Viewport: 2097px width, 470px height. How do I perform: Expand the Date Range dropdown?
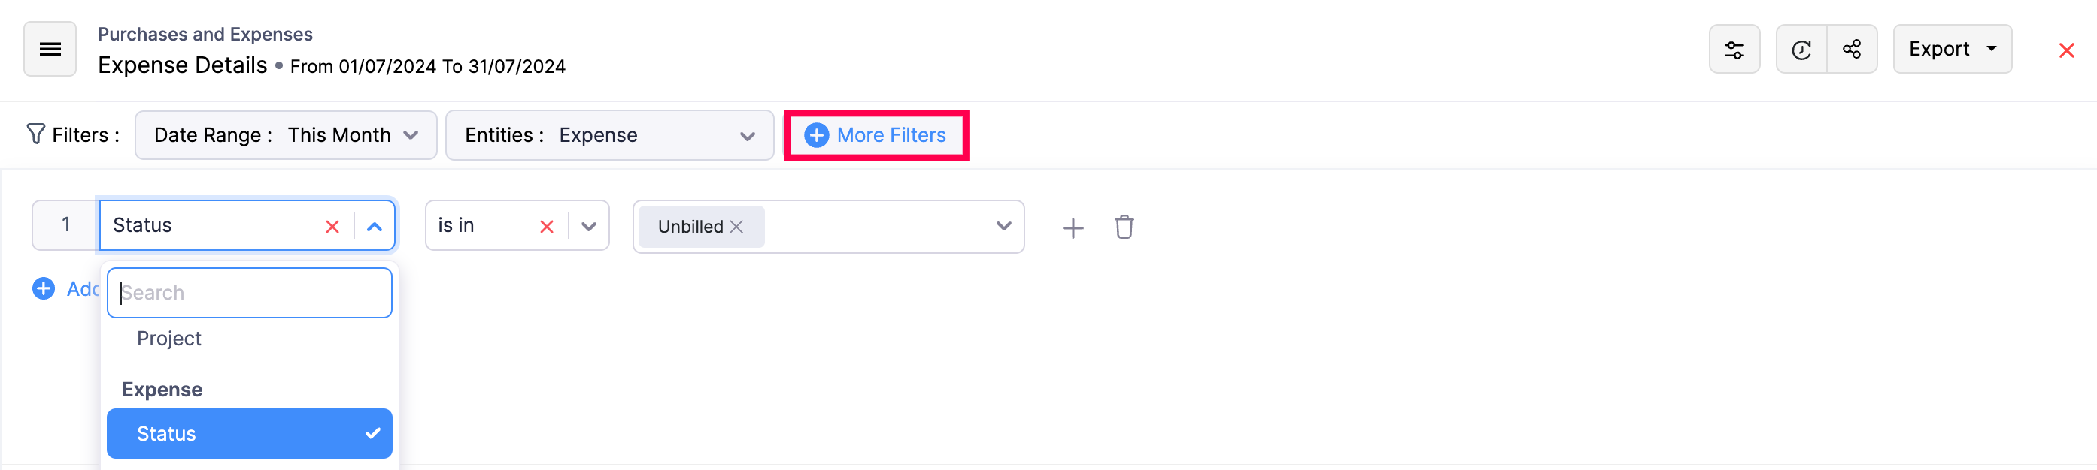pyautogui.click(x=286, y=135)
